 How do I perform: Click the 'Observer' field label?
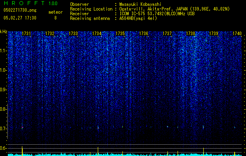(79, 4)
